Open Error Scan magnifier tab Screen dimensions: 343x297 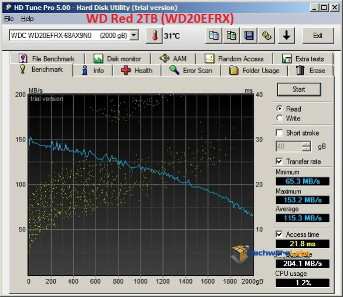pyautogui.click(x=191, y=70)
